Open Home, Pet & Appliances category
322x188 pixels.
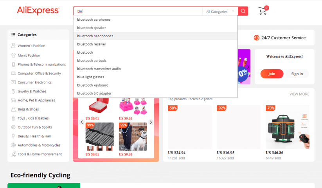click(36, 100)
